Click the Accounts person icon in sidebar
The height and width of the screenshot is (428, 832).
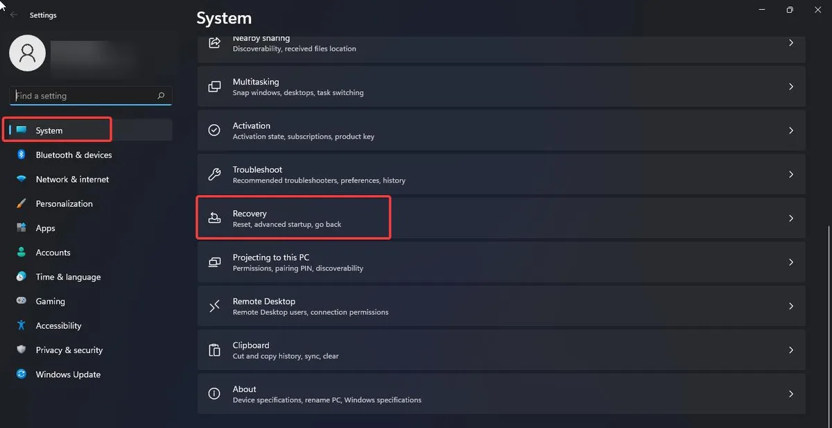tap(21, 252)
